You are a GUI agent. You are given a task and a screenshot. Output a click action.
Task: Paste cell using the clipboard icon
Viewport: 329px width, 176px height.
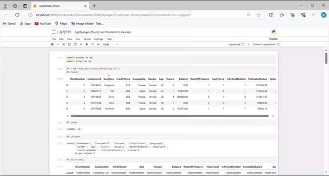pos(75,44)
